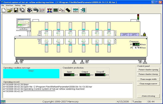The width and height of the screenshot is (163, 104).
Task: Click bottom zone box with PV 35.7
Action: [x=109, y=41]
